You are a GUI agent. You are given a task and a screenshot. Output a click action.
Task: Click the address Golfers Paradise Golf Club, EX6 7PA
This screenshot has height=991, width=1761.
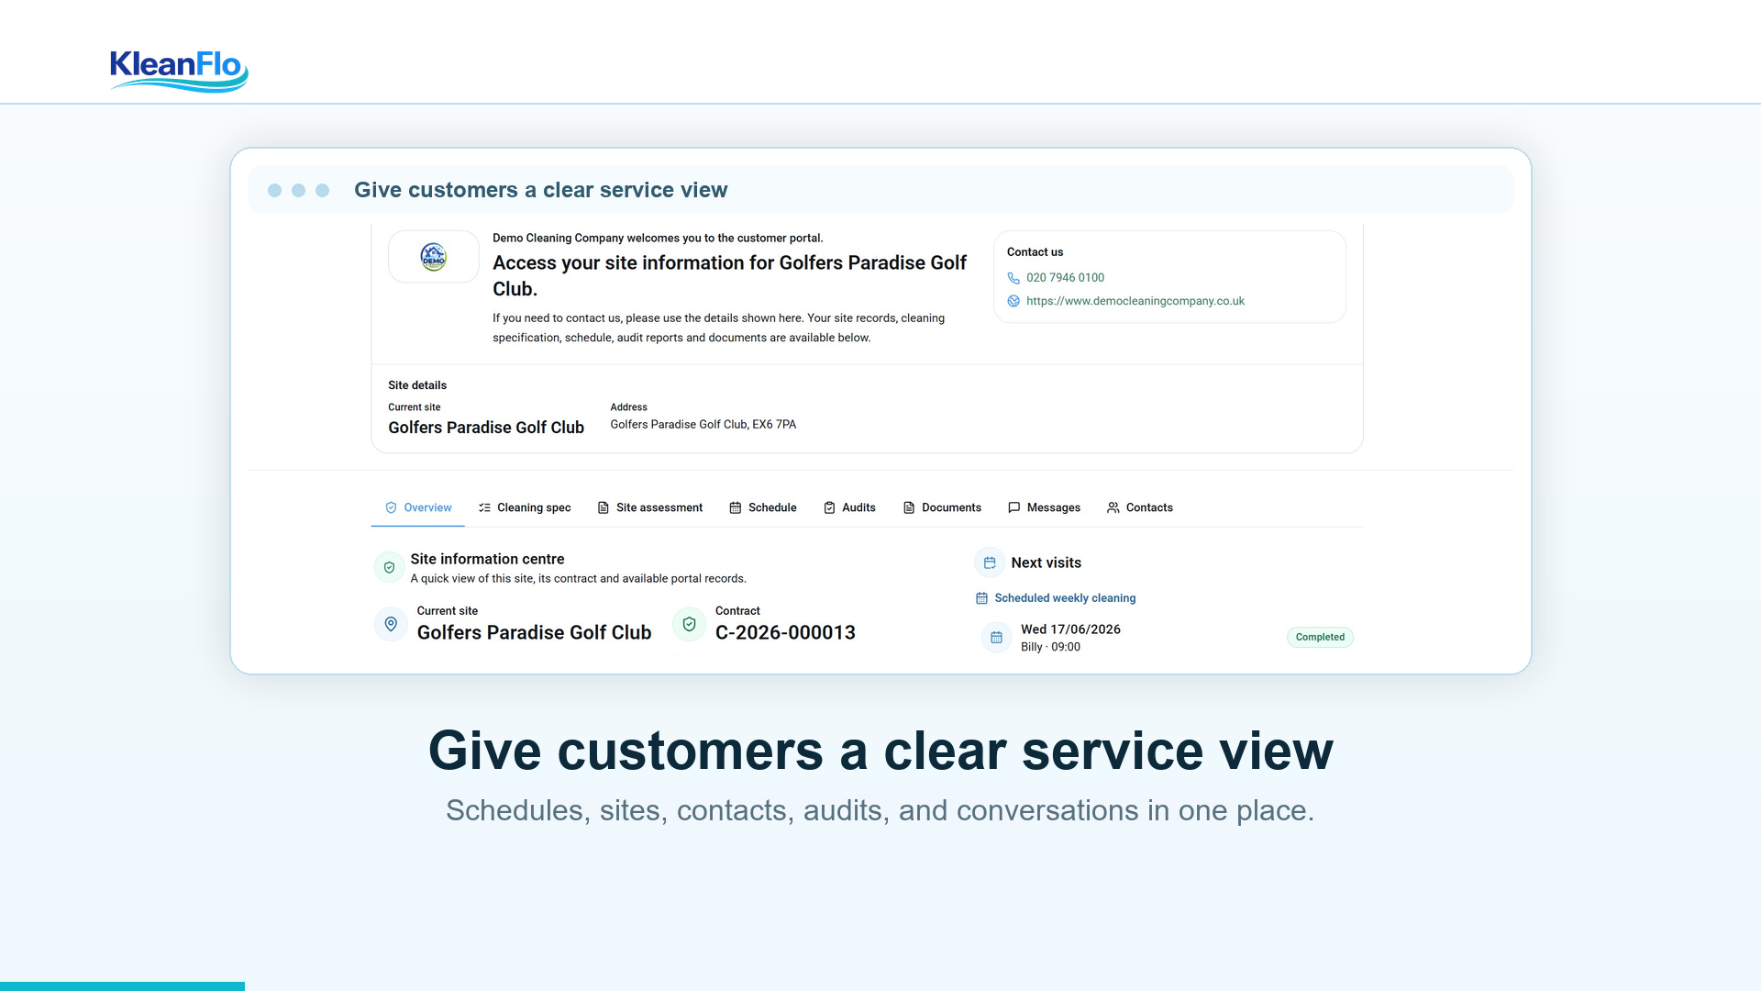coord(703,425)
